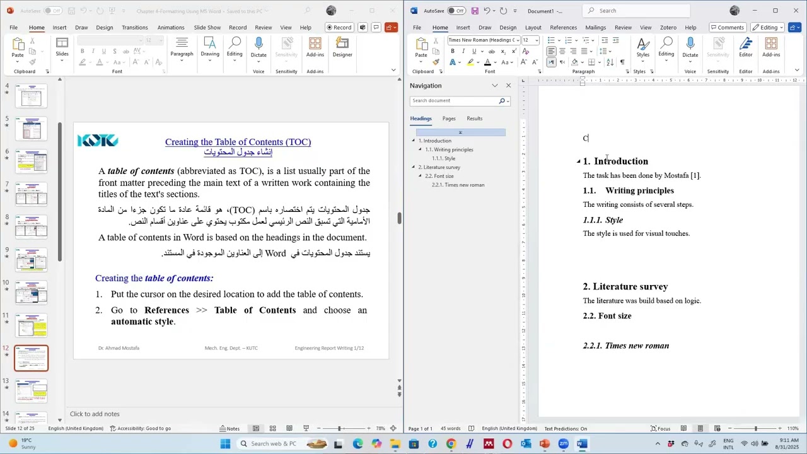Click Underline in Word's Font group
Screen dimensions: 807x454
click(474, 51)
